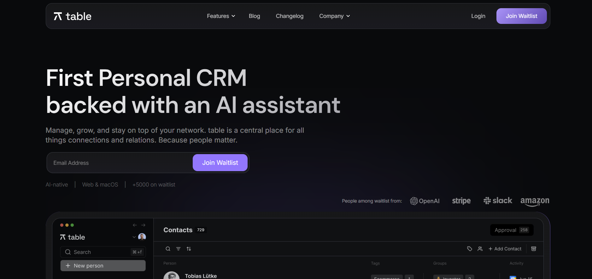Open the Blog page
The height and width of the screenshot is (279, 592).
coord(254,16)
